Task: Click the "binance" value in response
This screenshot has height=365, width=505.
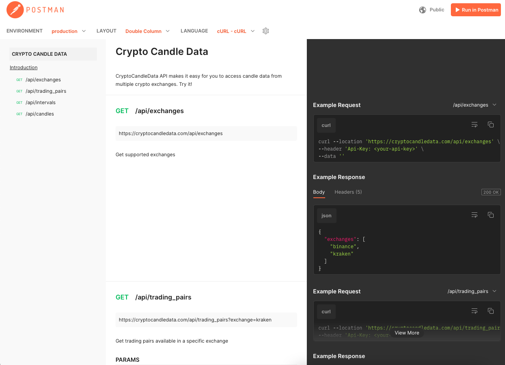Action: click(344, 247)
